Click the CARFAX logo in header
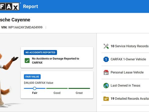Screen dimensions: 149x112 pyautogui.click(x=10, y=6)
